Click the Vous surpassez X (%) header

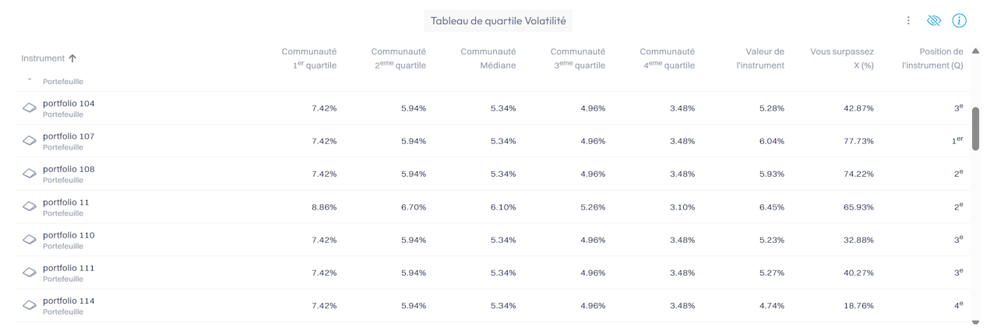click(842, 58)
